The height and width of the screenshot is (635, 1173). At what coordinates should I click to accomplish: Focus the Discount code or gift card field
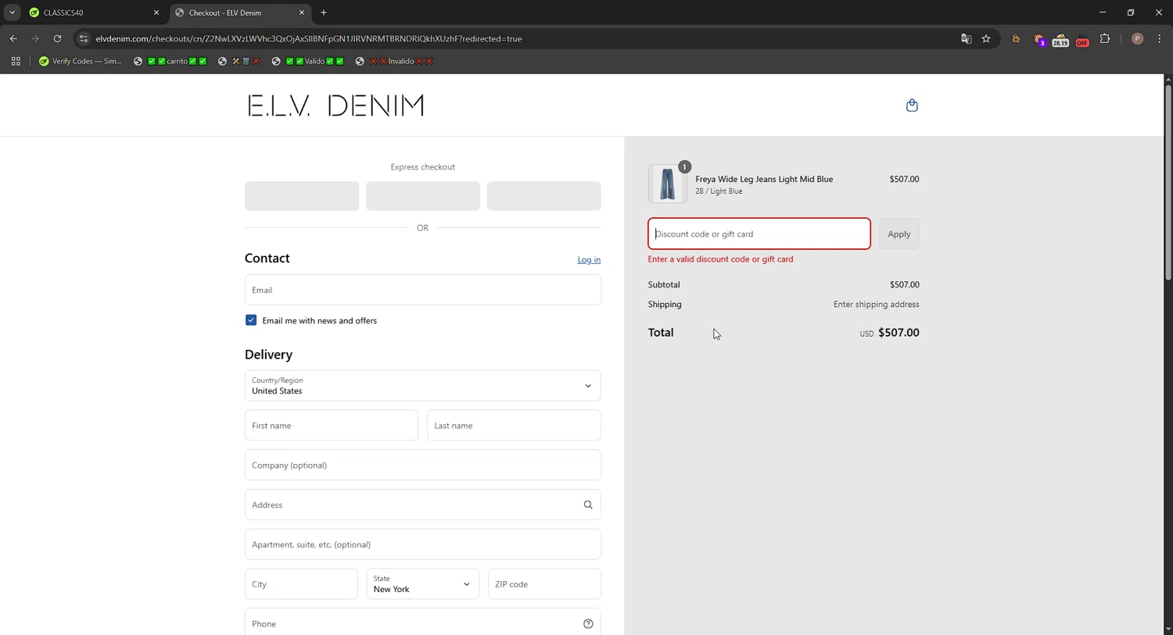pos(759,234)
